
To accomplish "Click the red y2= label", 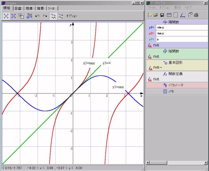I will [152, 33].
